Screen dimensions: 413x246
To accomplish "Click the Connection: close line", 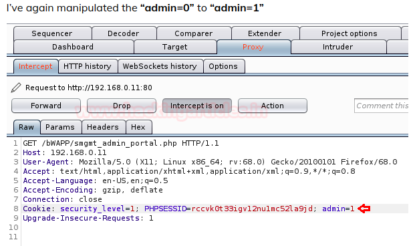I will coord(62,199).
